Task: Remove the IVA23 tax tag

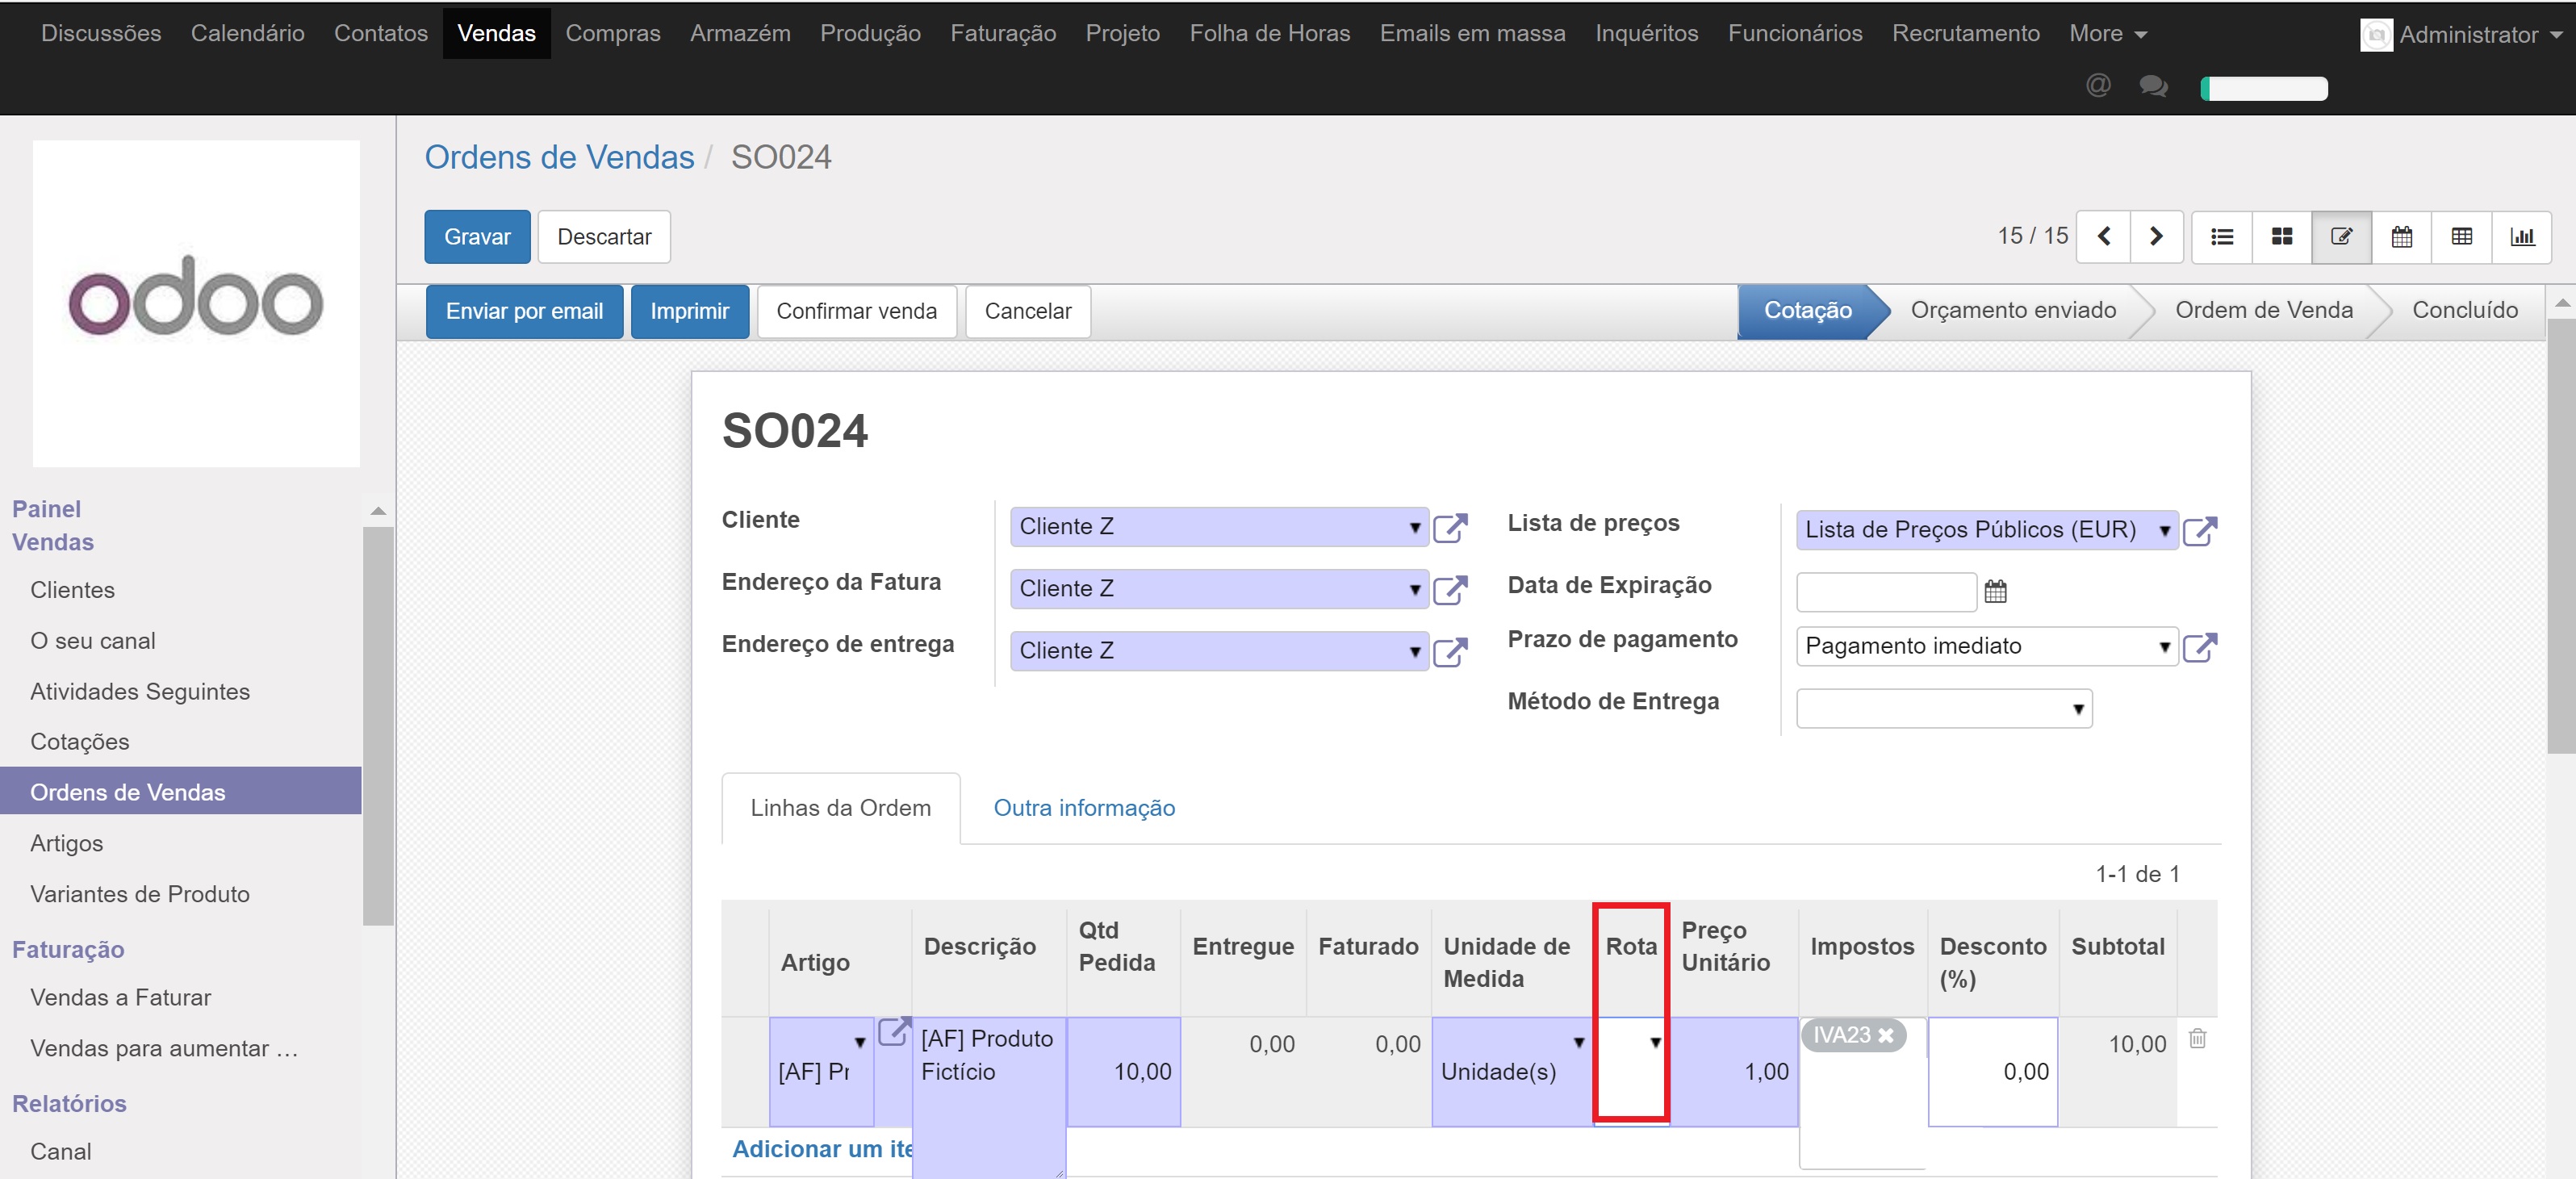Action: [x=1886, y=1036]
